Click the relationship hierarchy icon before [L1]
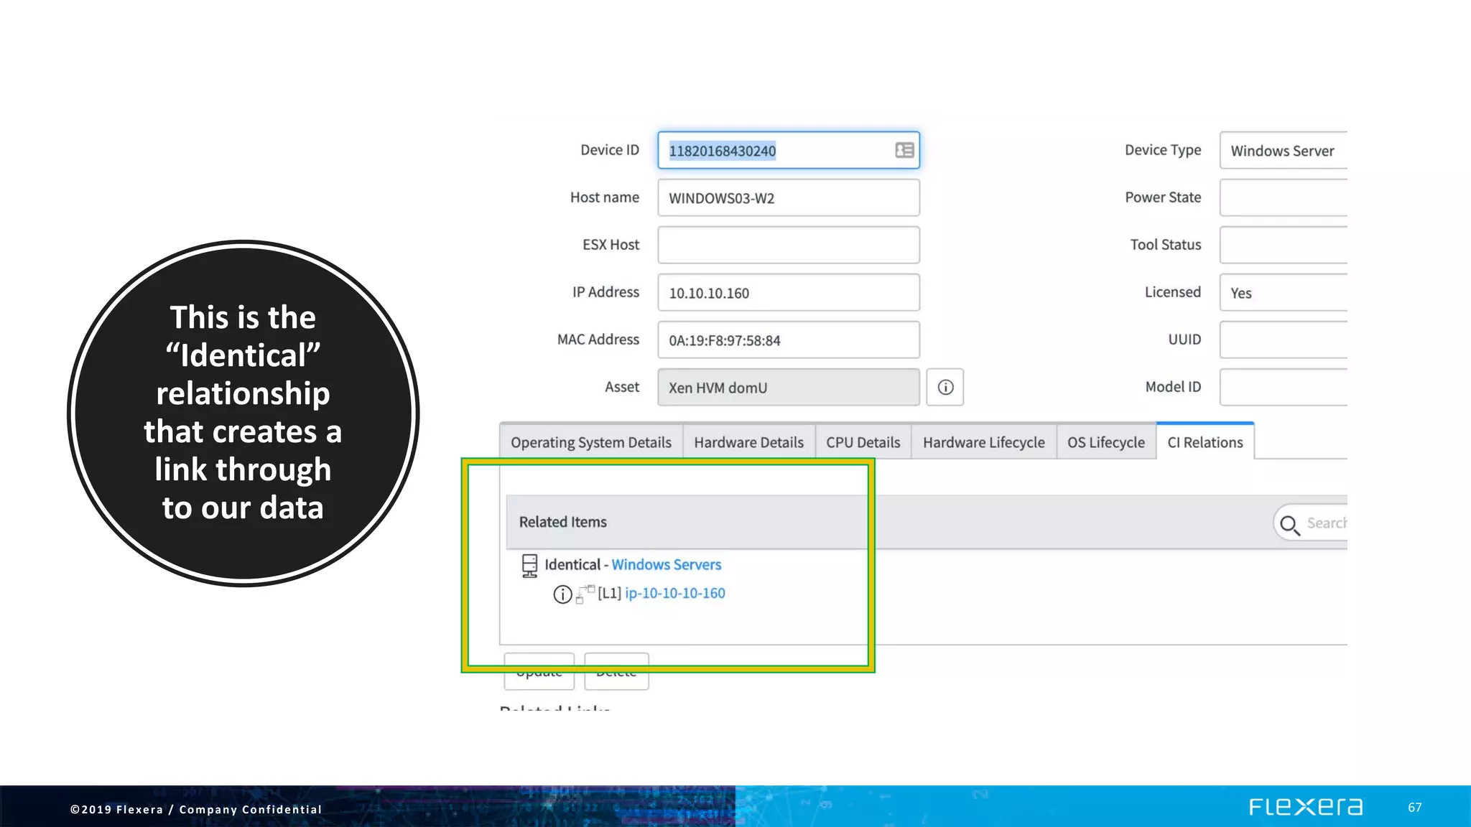This screenshot has height=827, width=1471. pos(585,594)
